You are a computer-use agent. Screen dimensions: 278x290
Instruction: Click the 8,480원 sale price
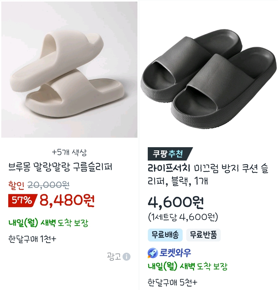67,200
